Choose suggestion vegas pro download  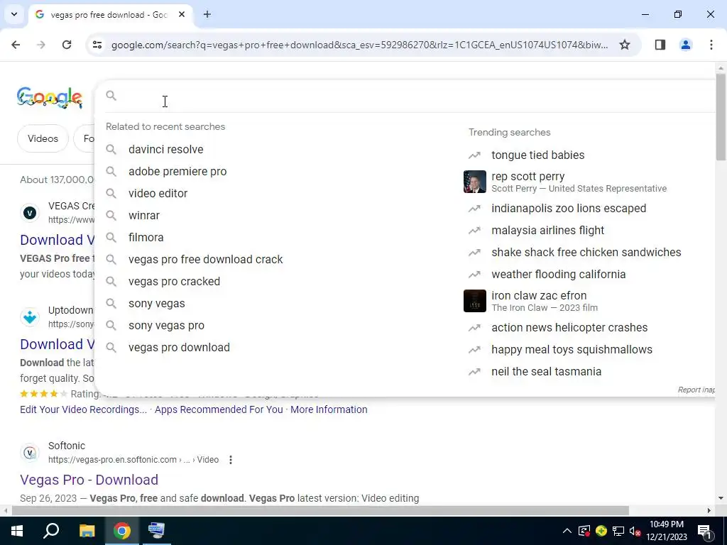click(x=179, y=348)
